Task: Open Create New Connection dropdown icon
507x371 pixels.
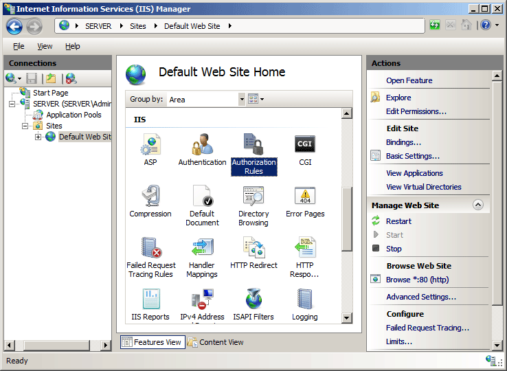Action: (14, 78)
